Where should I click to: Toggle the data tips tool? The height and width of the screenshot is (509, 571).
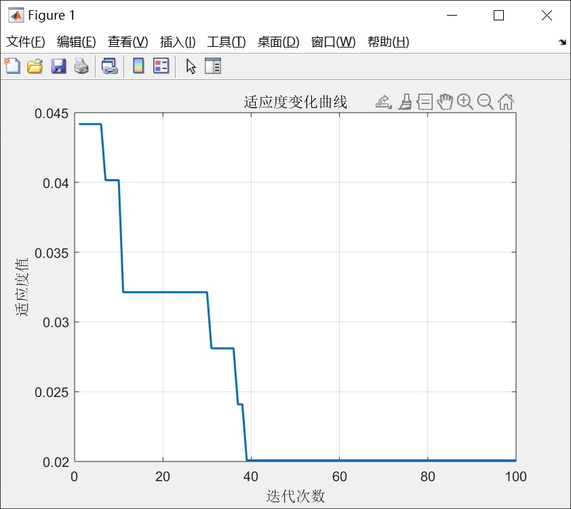coord(425,102)
